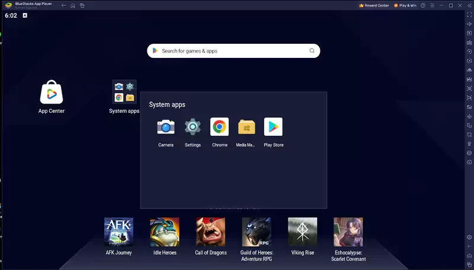Open the Settings app in System apps

click(x=193, y=127)
